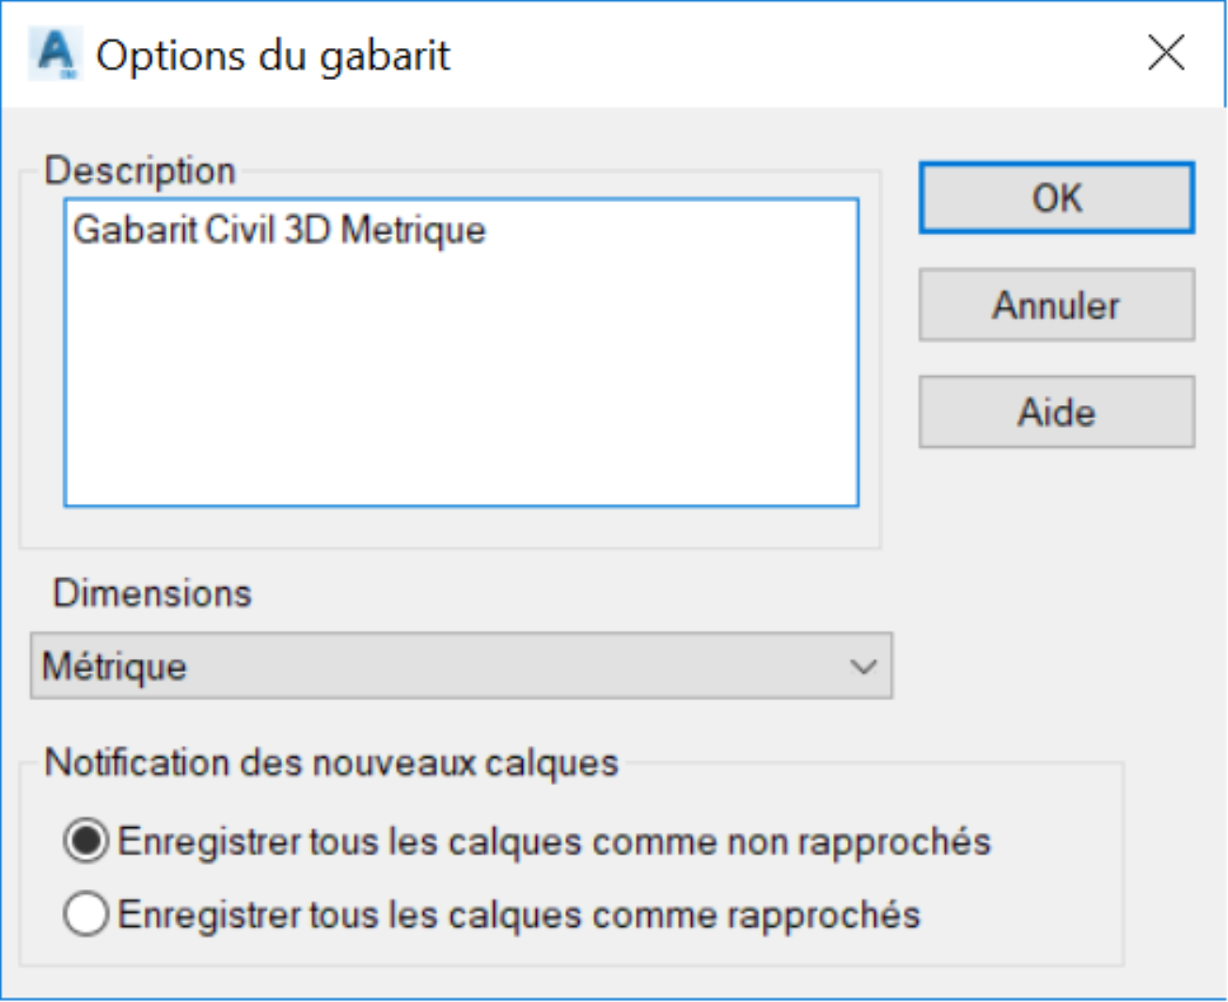Close the Options du gabarit dialog
This screenshot has width=1228, height=1002.
(1166, 53)
